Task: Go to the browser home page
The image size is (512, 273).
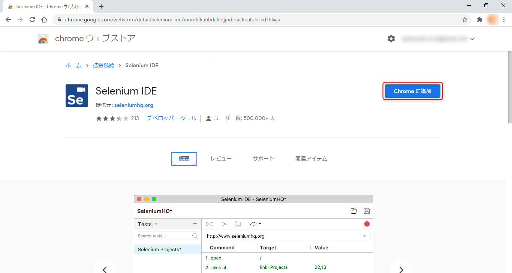Action: (x=44, y=19)
